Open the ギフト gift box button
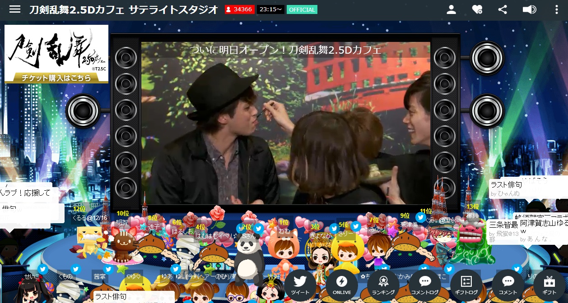Image resolution: width=568 pixels, height=303 pixels. 549,285
